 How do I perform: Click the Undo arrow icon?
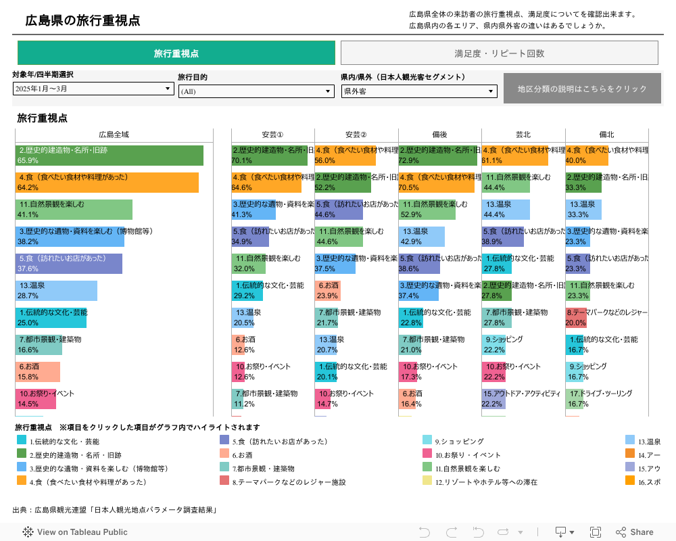(x=425, y=532)
